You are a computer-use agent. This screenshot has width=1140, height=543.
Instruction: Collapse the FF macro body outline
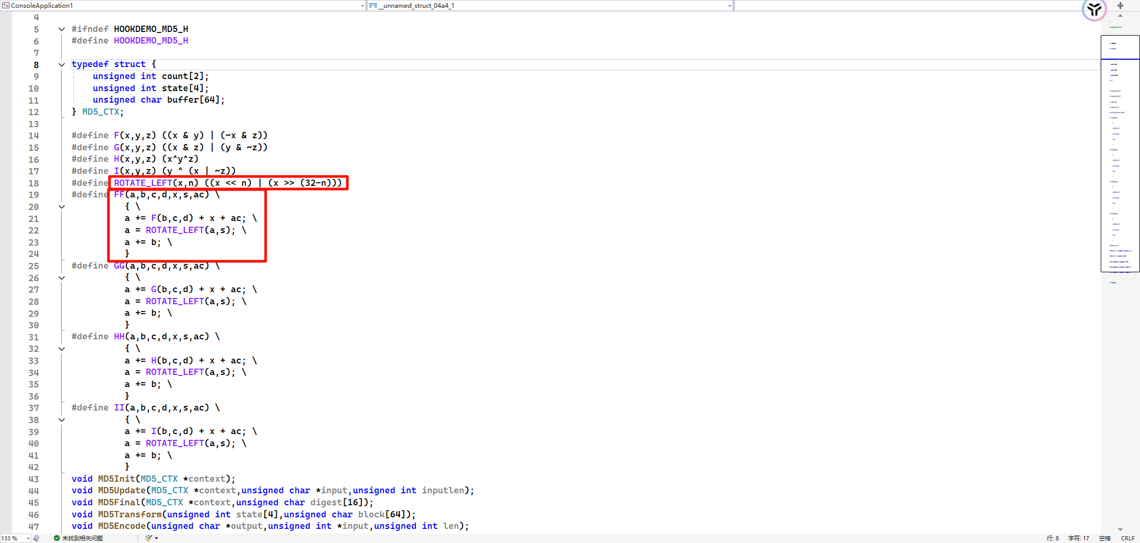coord(61,207)
